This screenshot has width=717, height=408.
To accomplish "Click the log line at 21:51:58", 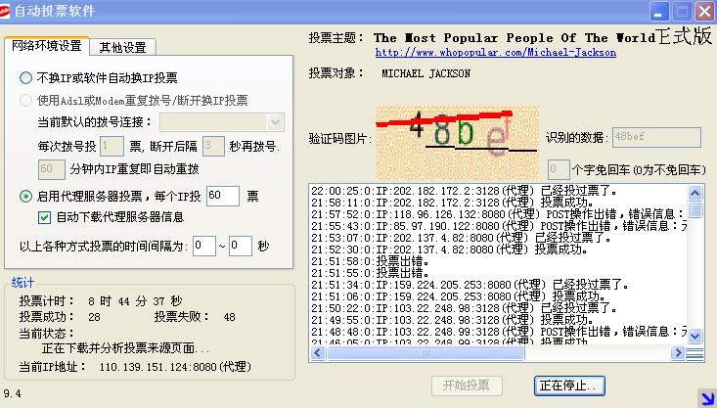I will tap(370, 261).
